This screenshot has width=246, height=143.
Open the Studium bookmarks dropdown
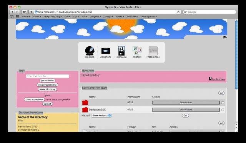(x=132, y=17)
